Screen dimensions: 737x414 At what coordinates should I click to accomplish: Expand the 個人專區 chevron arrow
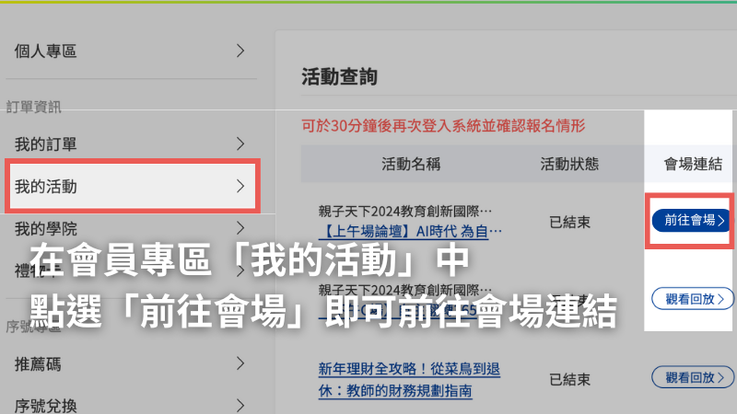tap(240, 51)
